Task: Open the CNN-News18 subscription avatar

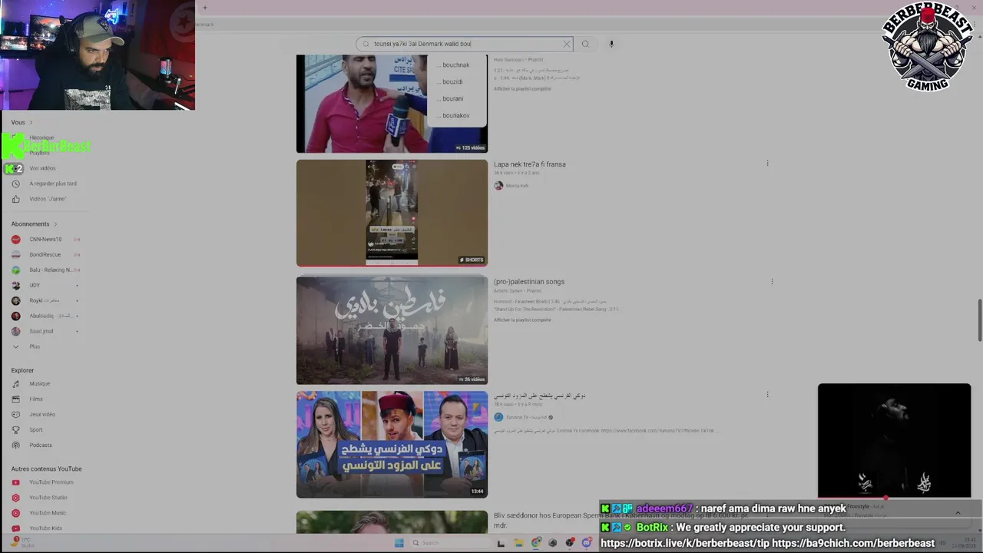Action: 15,240
